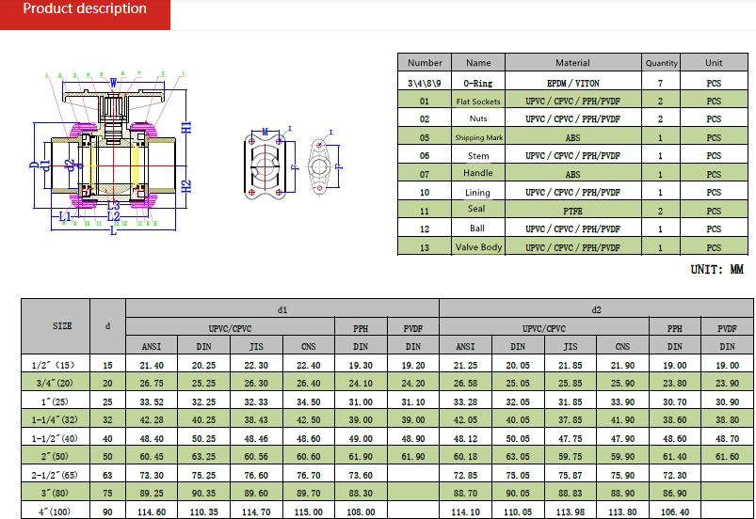Click the ball valve cross-section drawing
Viewport: 756px width, 519px height.
111,153
